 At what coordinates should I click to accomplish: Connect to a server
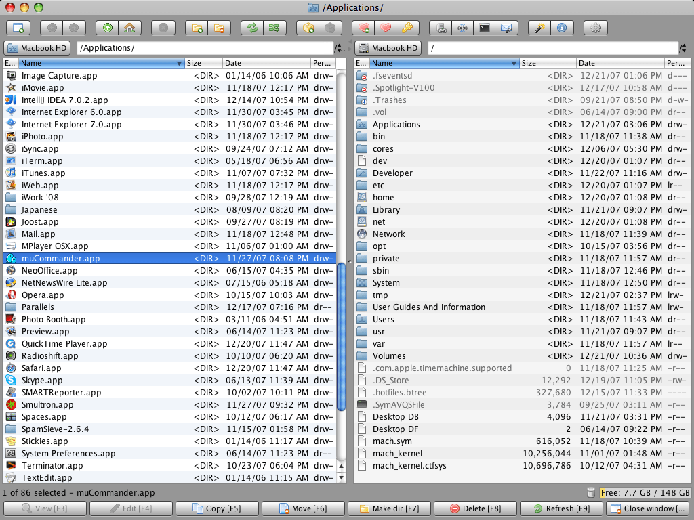[x=441, y=27]
